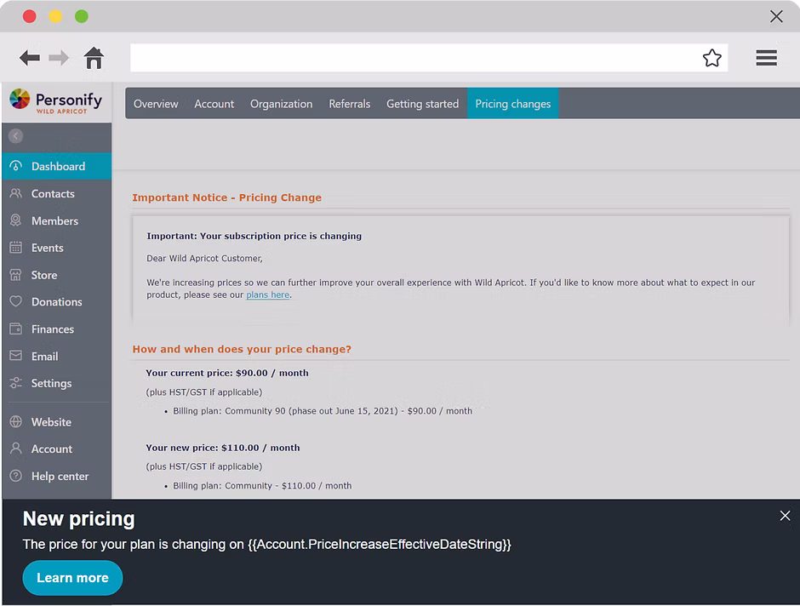The image size is (800, 606).
Task: Open Members in sidebar
Action: (x=57, y=220)
